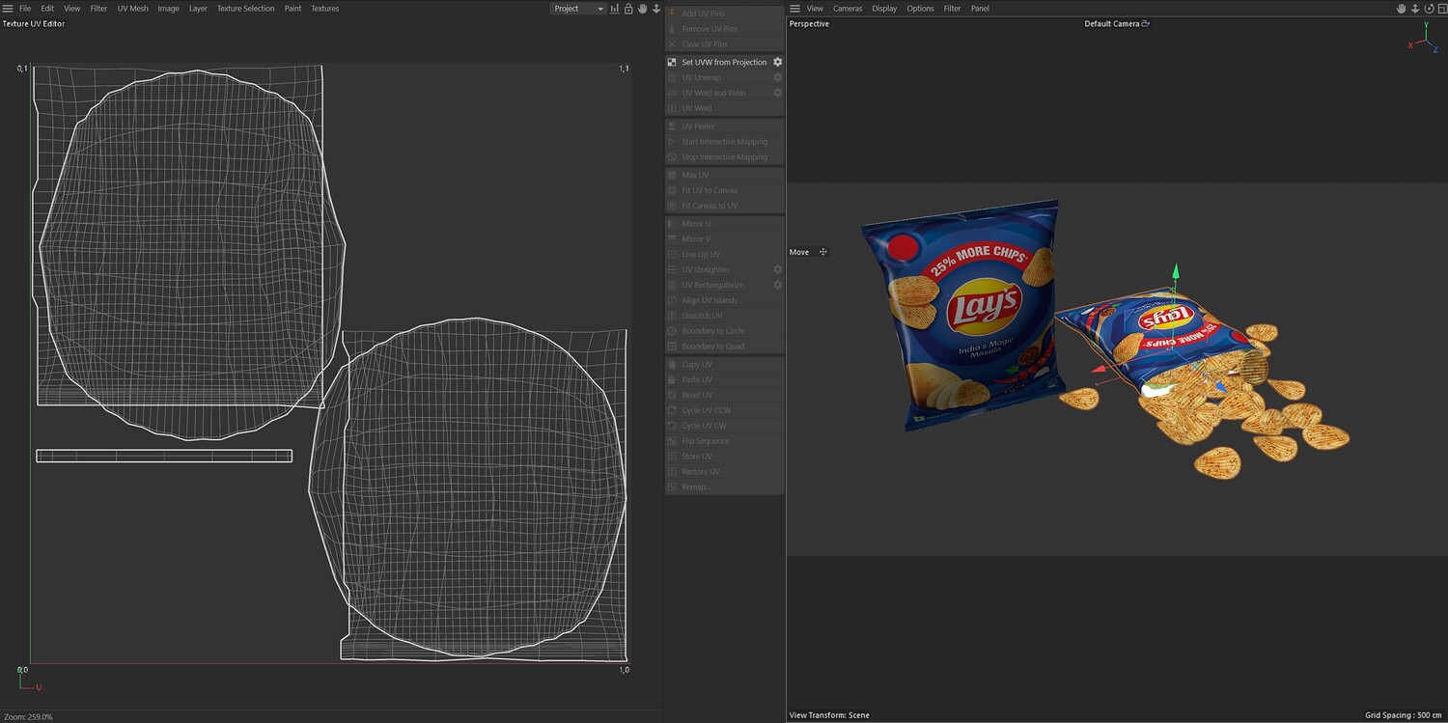Toggle the lock icon in the UV editor header

coord(628,9)
